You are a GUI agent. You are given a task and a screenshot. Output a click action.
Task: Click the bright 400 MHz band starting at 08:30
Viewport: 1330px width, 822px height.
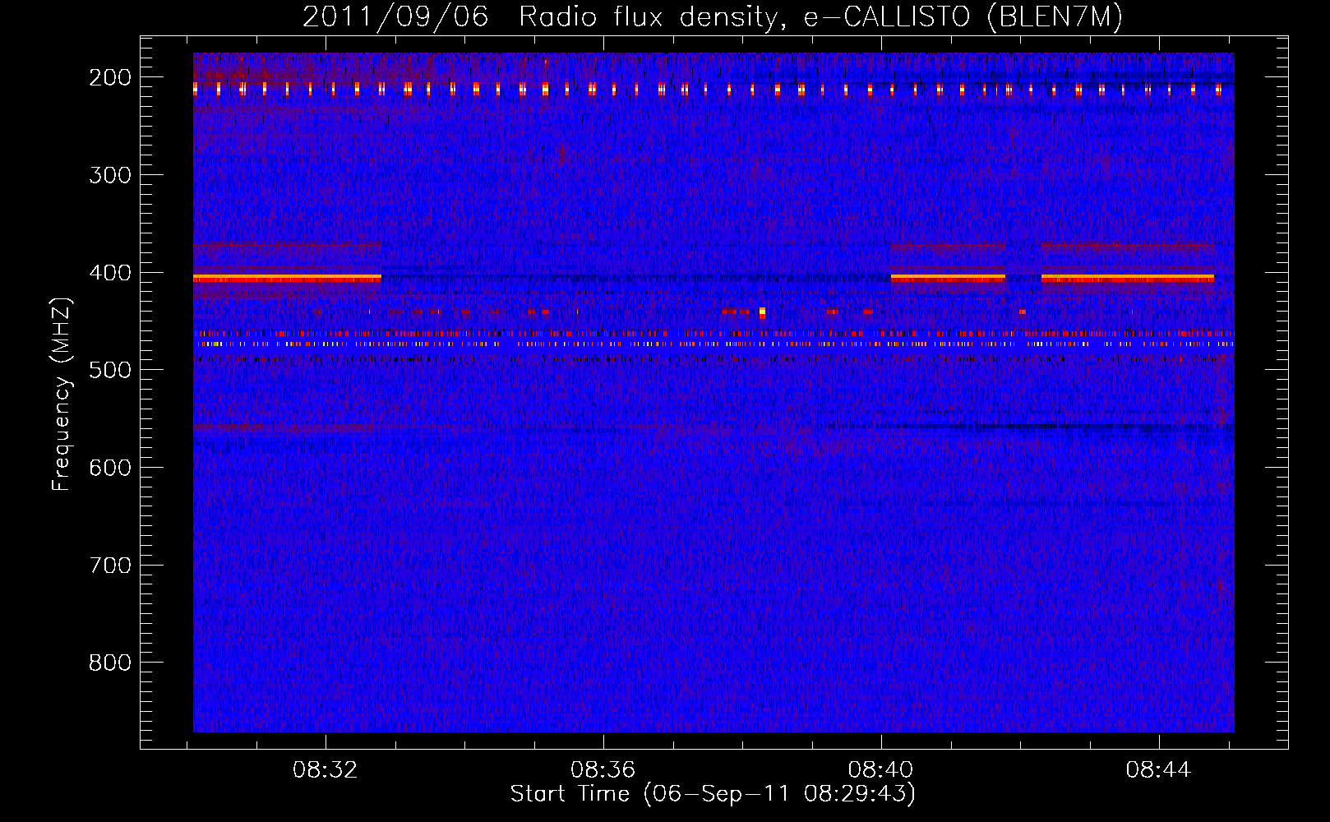point(287,279)
